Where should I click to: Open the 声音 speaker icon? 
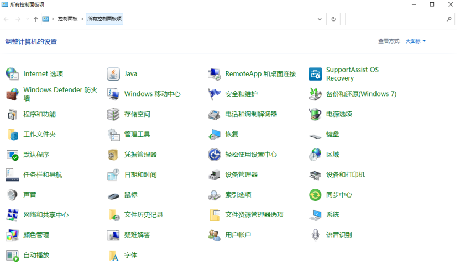[12, 195]
